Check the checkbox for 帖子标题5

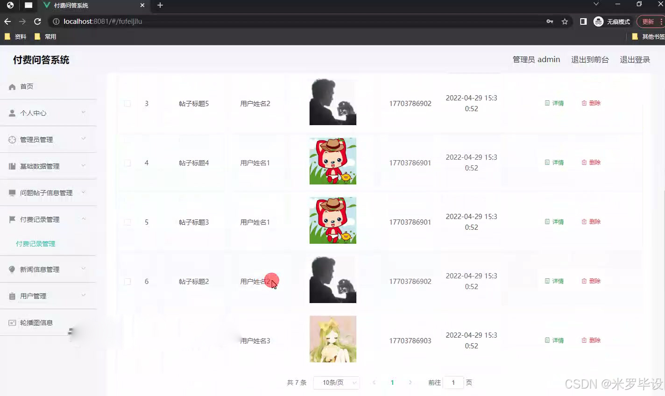tap(127, 104)
